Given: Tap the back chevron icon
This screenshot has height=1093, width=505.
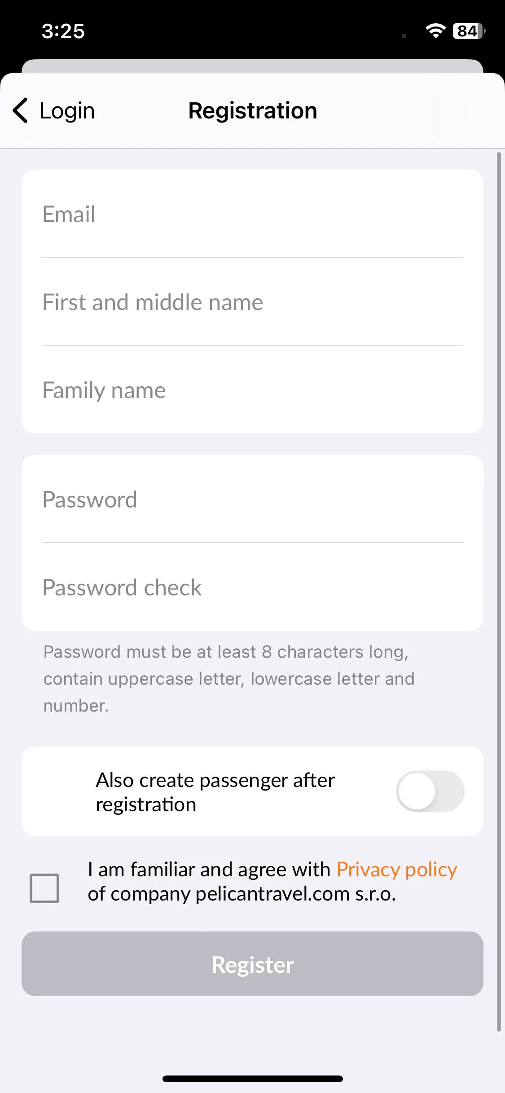Looking at the screenshot, I should pyautogui.click(x=20, y=110).
